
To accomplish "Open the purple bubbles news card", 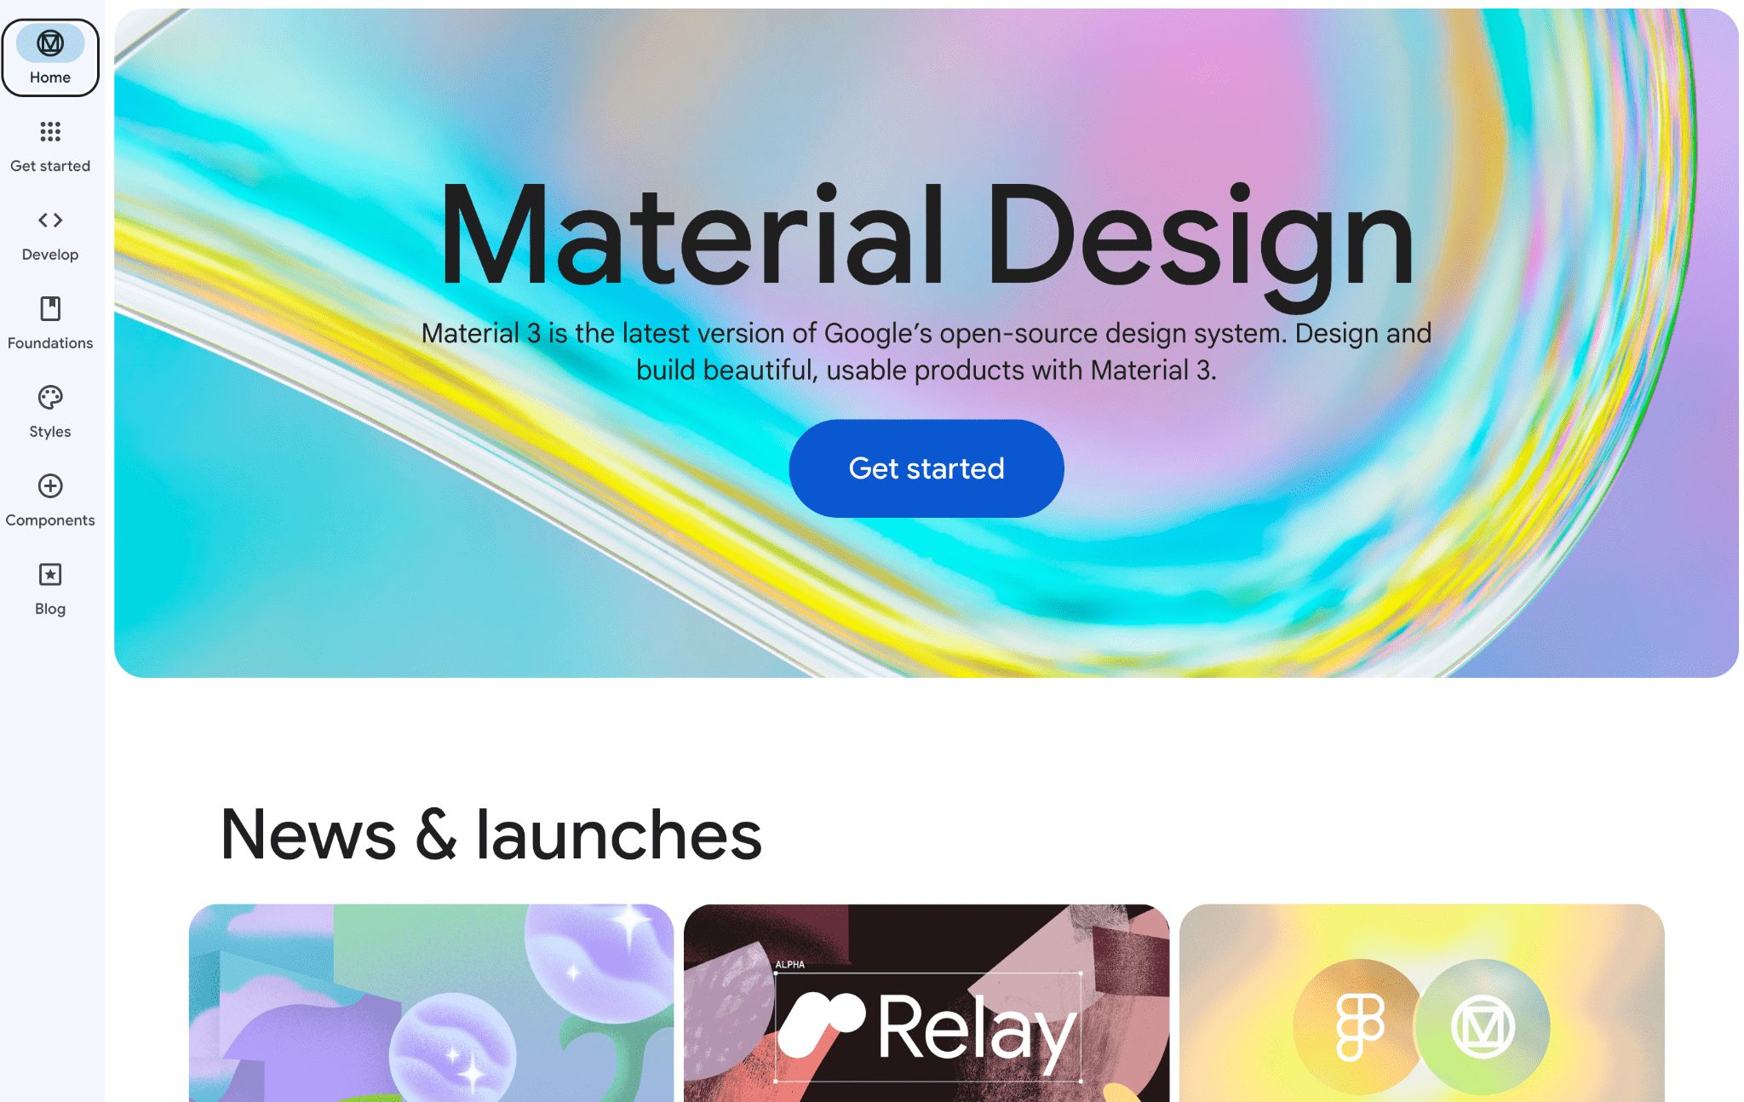I will click(431, 1003).
